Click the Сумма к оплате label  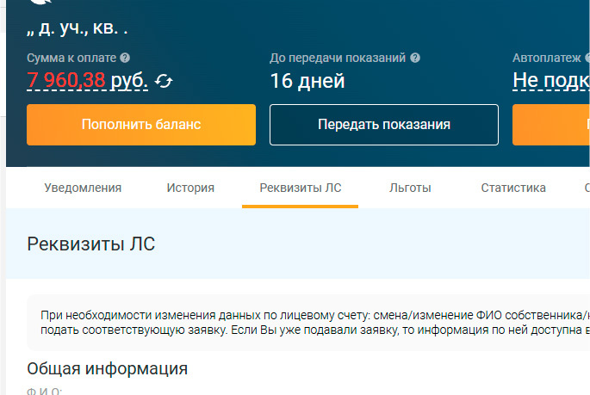coord(71,58)
